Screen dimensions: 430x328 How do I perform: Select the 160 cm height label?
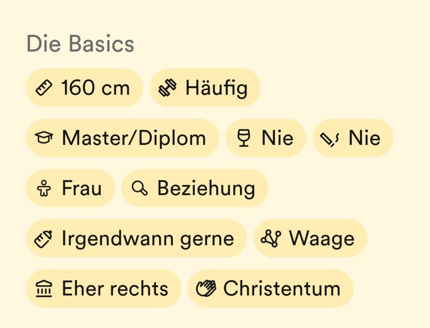tap(95, 88)
